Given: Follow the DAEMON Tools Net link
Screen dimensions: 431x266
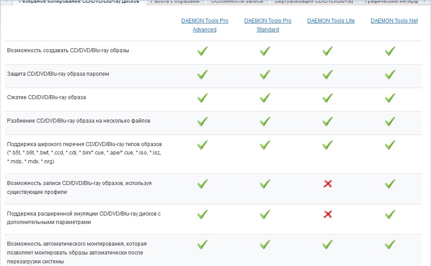Looking at the screenshot, I should tap(394, 21).
